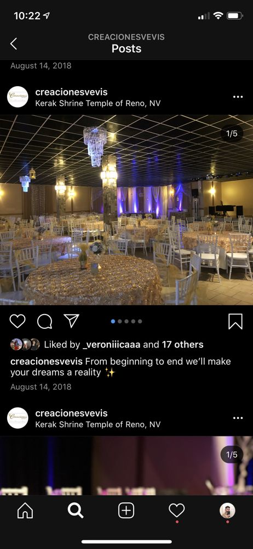Open the Search tab in the bottom bar
The image size is (253, 549).
point(76,511)
